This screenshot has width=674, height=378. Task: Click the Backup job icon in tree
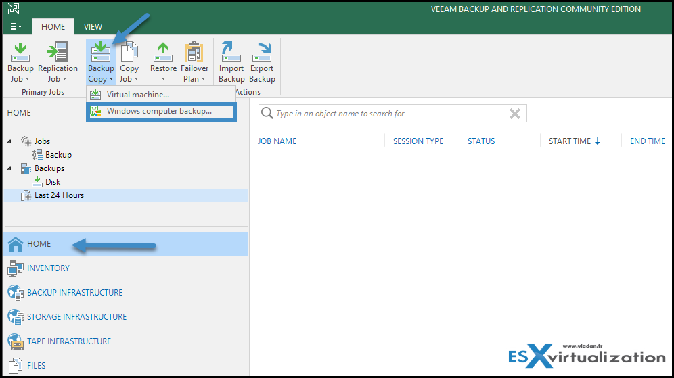37,155
